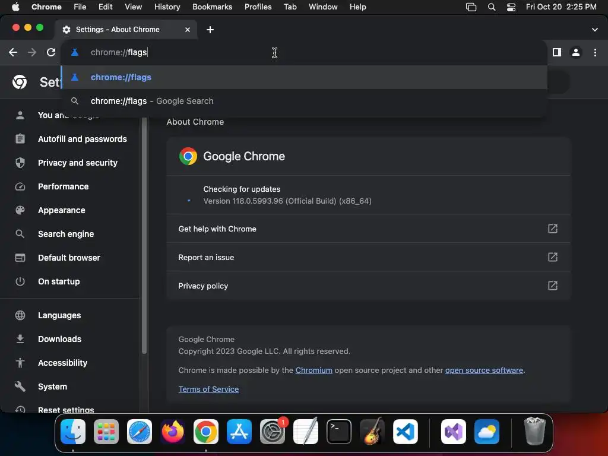
Task: Open the side panel icon in toolbar
Action: pyautogui.click(x=557, y=52)
